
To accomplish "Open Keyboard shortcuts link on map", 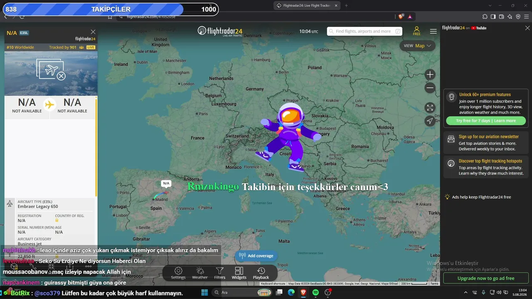I will click(273, 284).
